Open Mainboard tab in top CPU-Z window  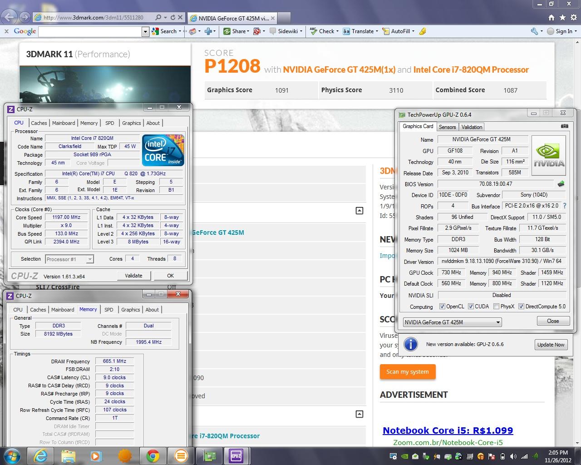pos(64,123)
